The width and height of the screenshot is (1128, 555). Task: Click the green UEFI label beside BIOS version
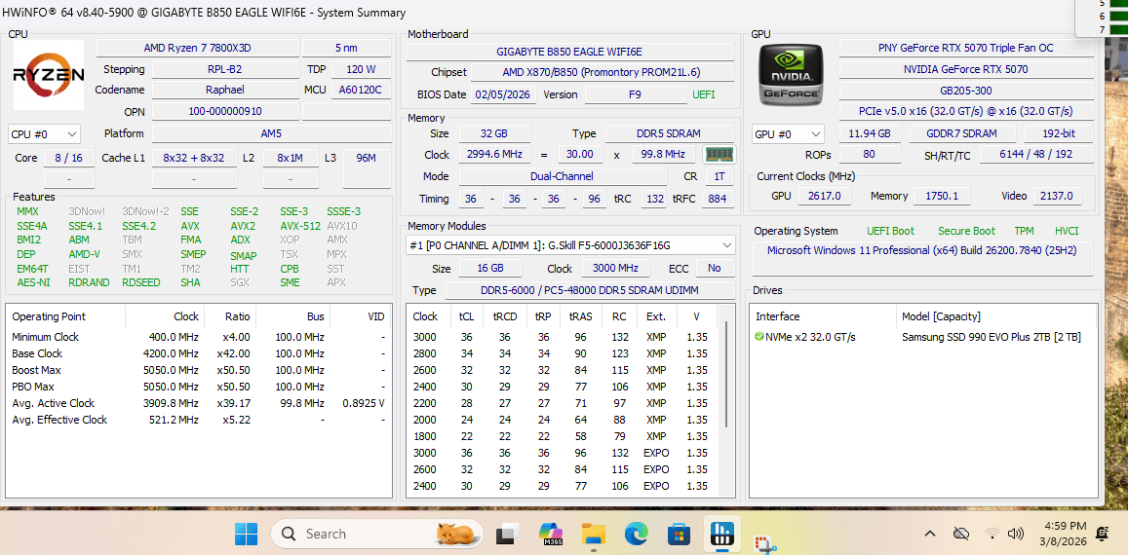(x=704, y=94)
